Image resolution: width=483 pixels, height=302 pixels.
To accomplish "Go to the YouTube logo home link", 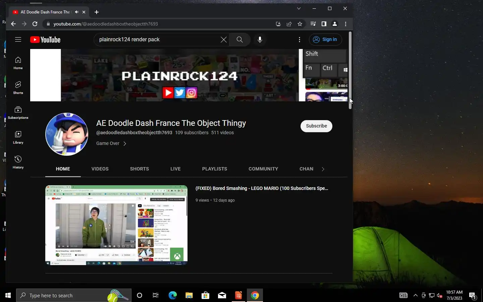I will [45, 40].
